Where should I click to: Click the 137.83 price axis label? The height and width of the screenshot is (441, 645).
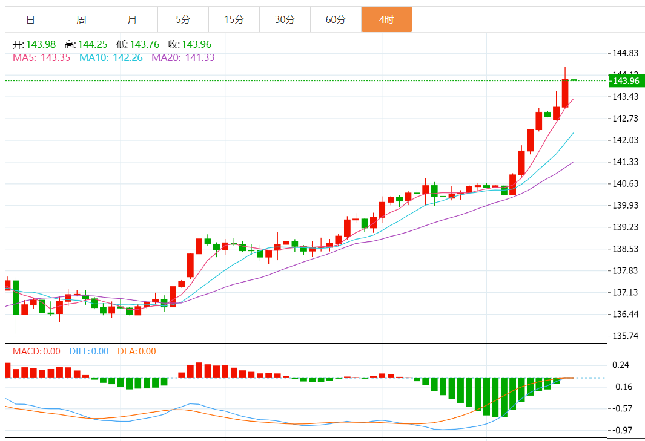click(x=625, y=270)
